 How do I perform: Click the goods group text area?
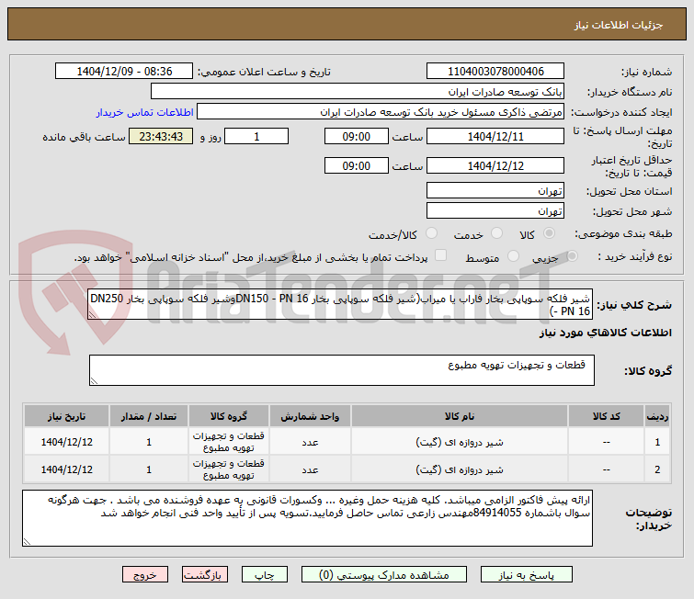(x=342, y=370)
